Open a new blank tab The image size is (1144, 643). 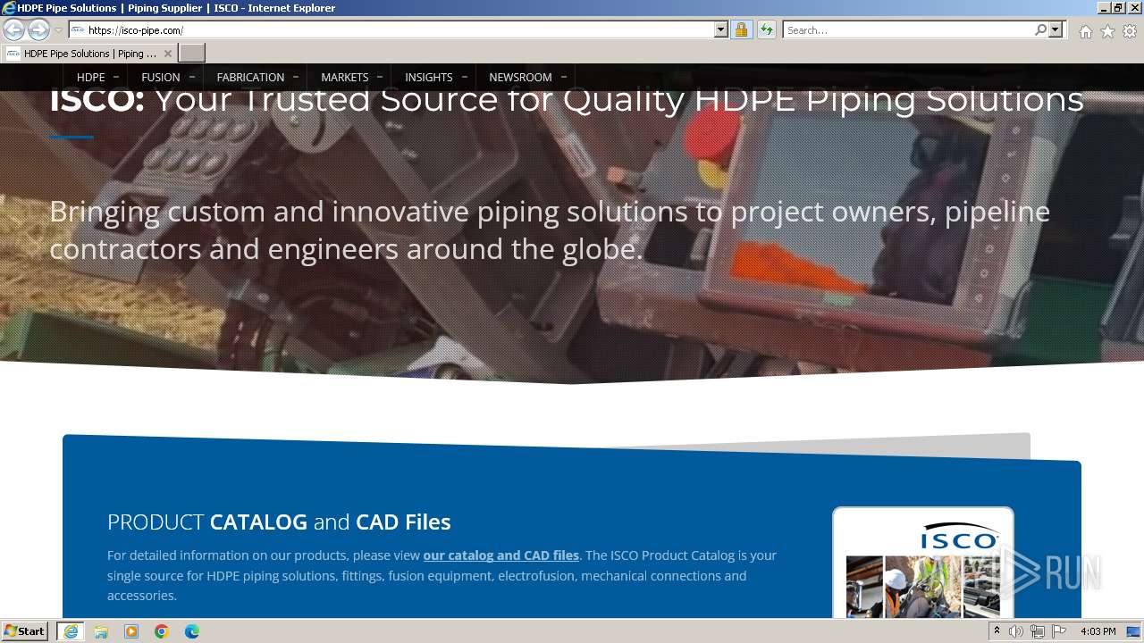click(192, 54)
